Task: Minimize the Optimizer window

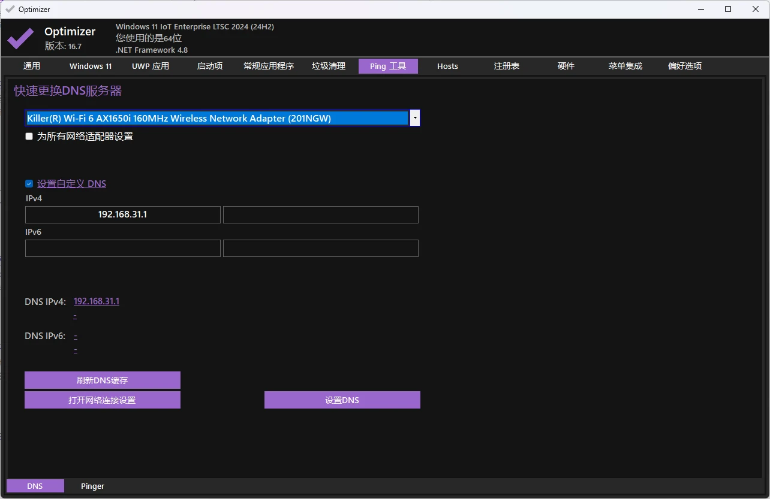Action: (700, 9)
